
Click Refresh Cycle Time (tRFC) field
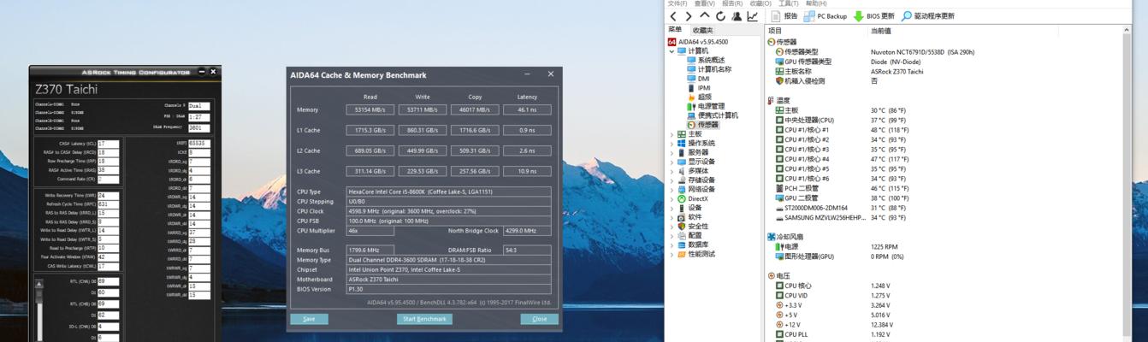[108, 204]
